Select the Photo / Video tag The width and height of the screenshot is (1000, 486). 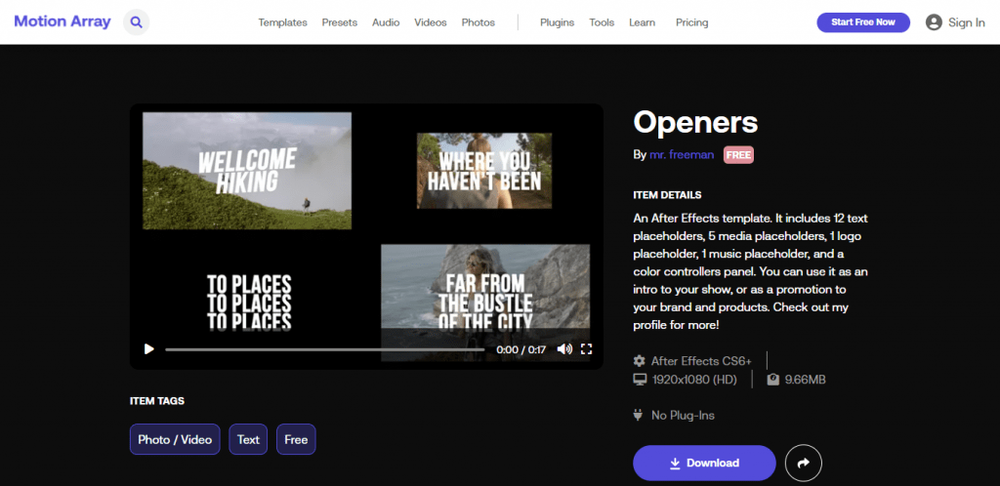click(175, 439)
